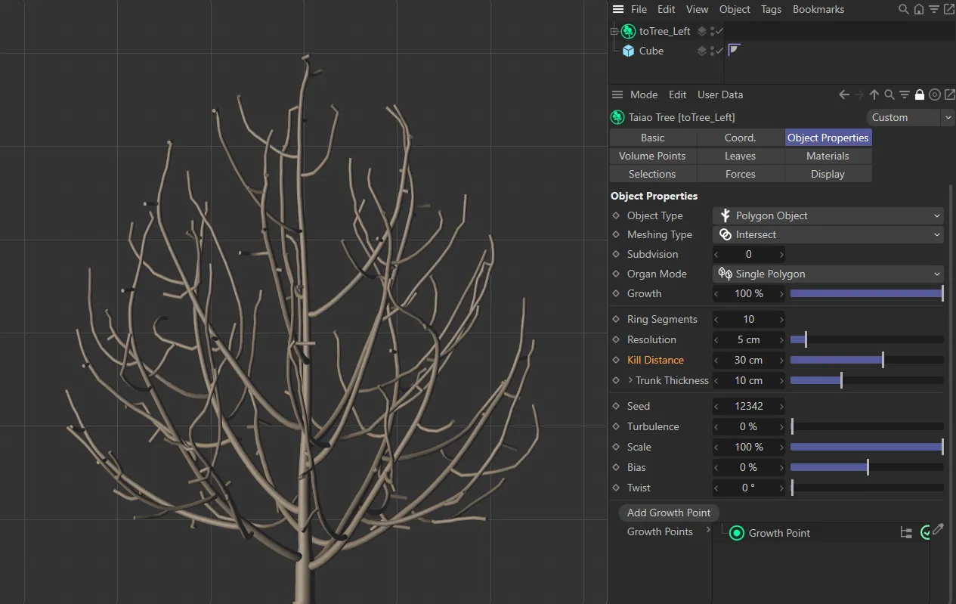Image resolution: width=956 pixels, height=604 pixels.
Task: Open the Meshing Type dropdown
Action: [828, 234]
